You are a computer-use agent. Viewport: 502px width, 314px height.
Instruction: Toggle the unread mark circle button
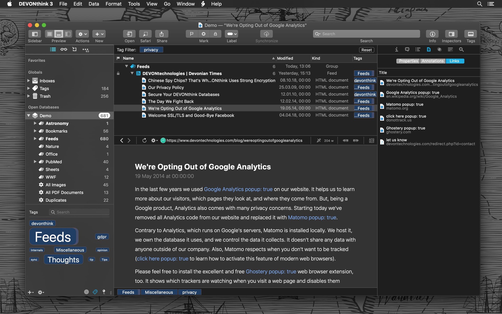click(204, 34)
